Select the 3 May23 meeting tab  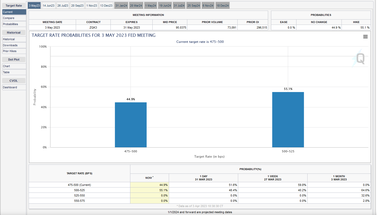pyautogui.click(x=34, y=6)
